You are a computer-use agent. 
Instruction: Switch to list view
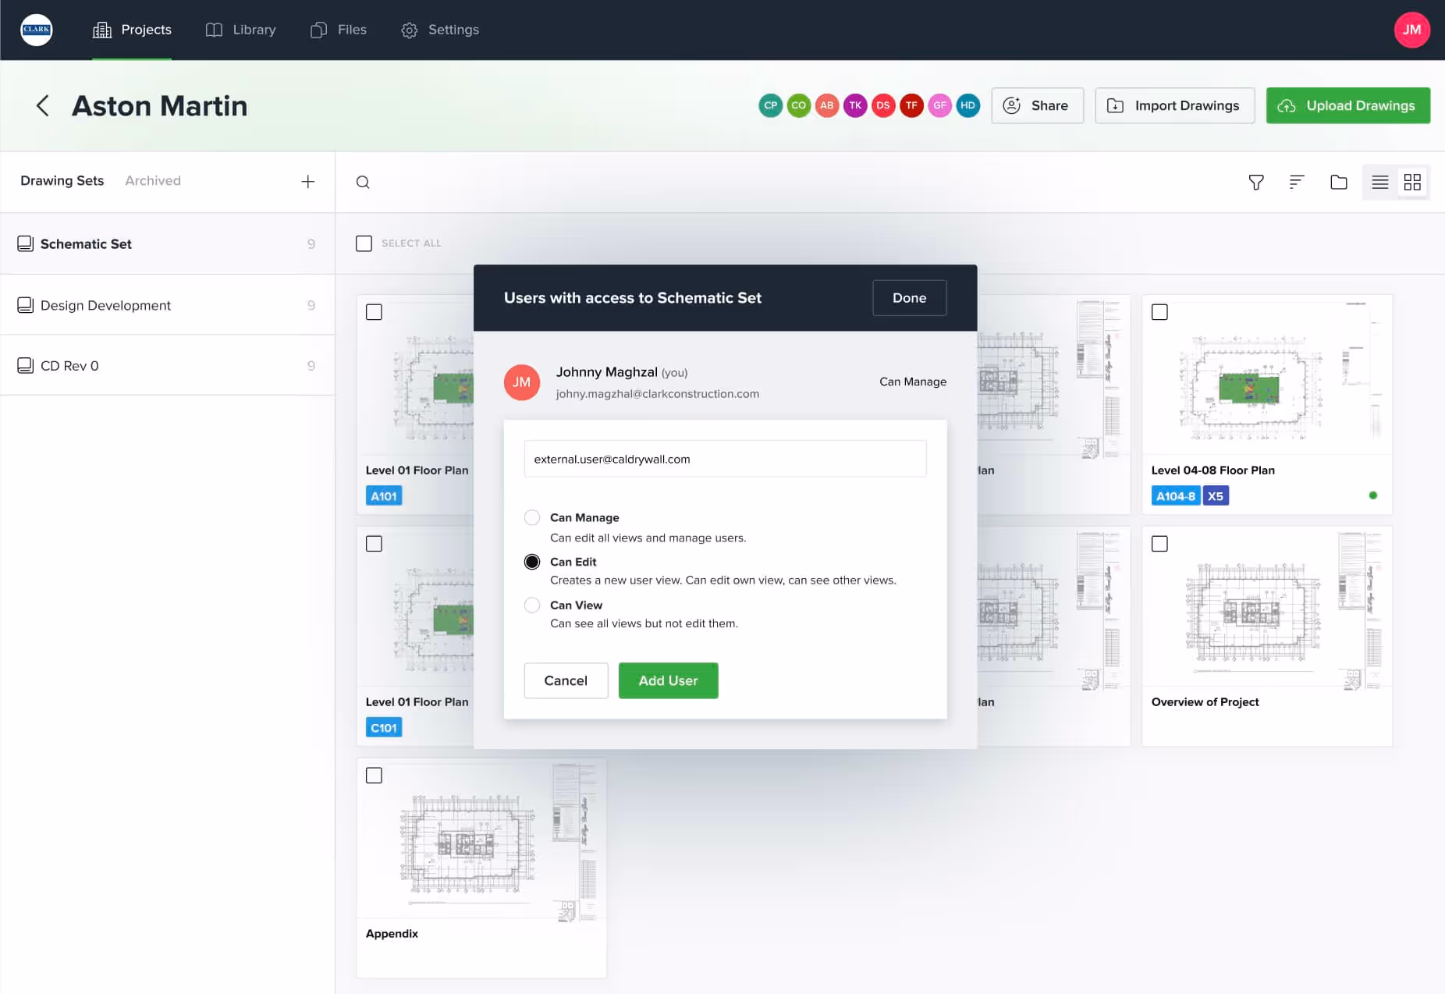pos(1379,182)
